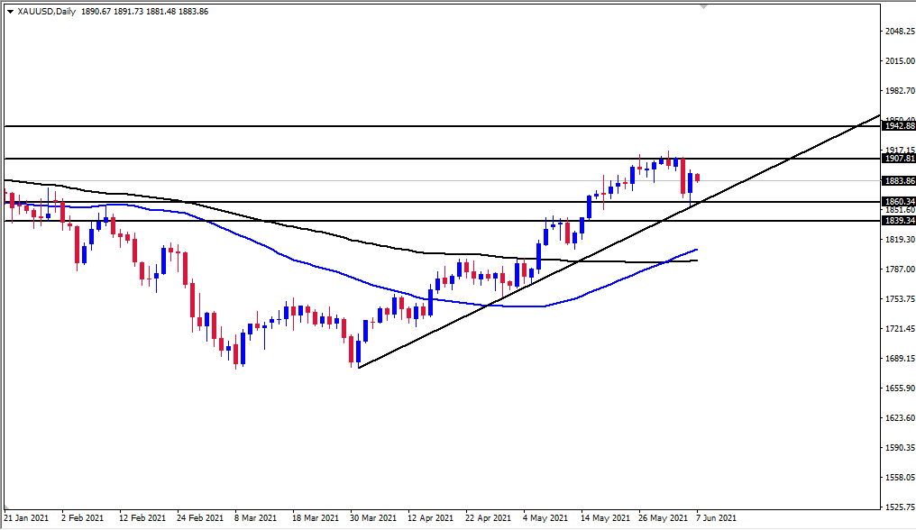Image resolution: width=916 pixels, height=530 pixels.
Task: Click the chart shift marker on top border
Action: tap(703, 6)
